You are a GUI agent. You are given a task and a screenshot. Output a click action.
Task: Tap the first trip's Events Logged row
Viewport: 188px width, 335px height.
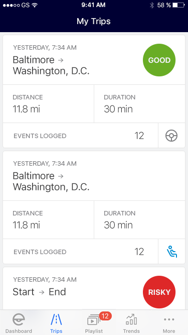[x=80, y=136]
